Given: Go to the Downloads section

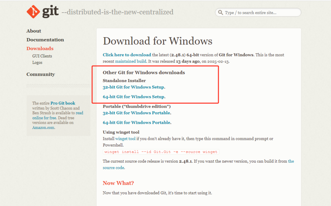Looking at the screenshot, I should (x=40, y=49).
